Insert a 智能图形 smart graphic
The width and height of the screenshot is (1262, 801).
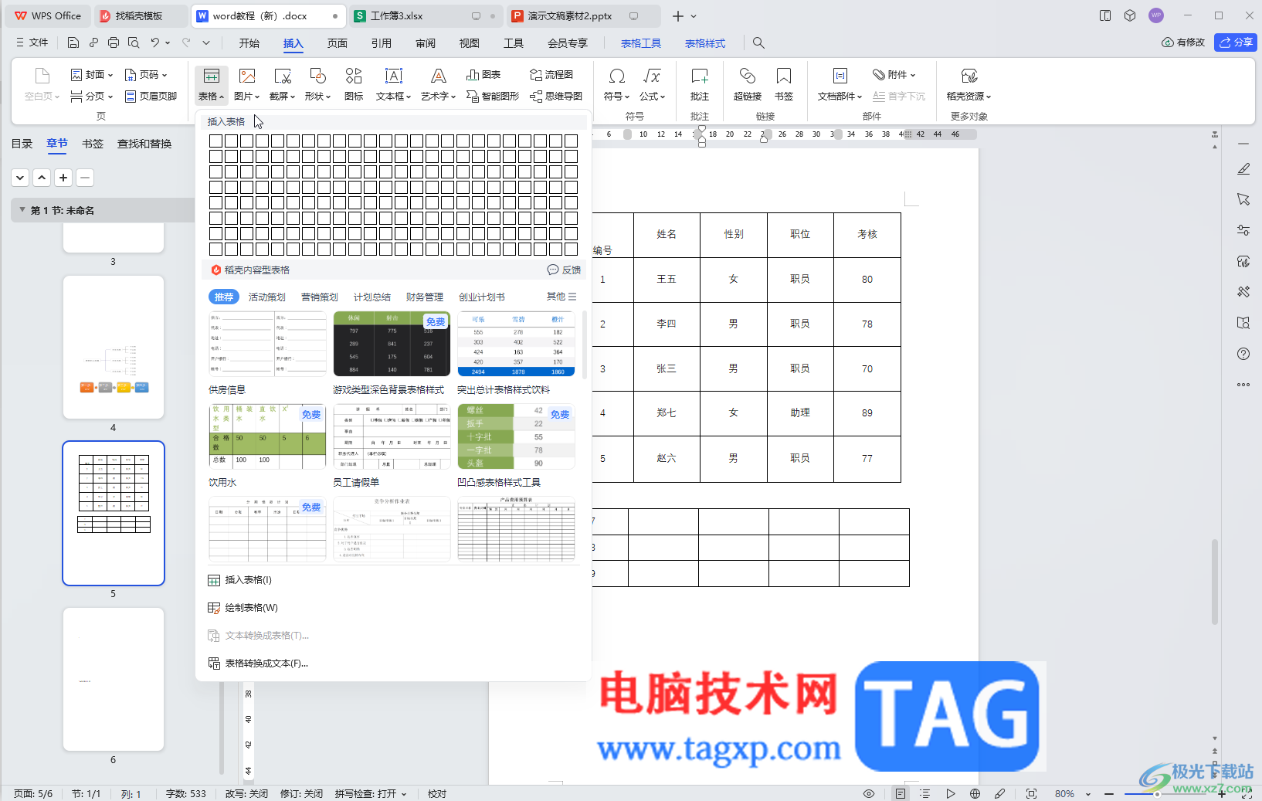pos(493,96)
